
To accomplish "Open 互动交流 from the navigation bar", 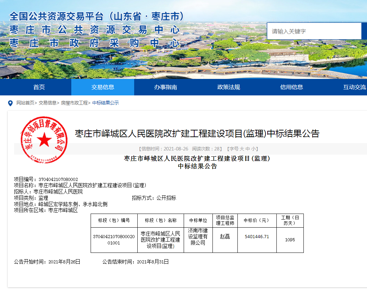I will 354,87.
